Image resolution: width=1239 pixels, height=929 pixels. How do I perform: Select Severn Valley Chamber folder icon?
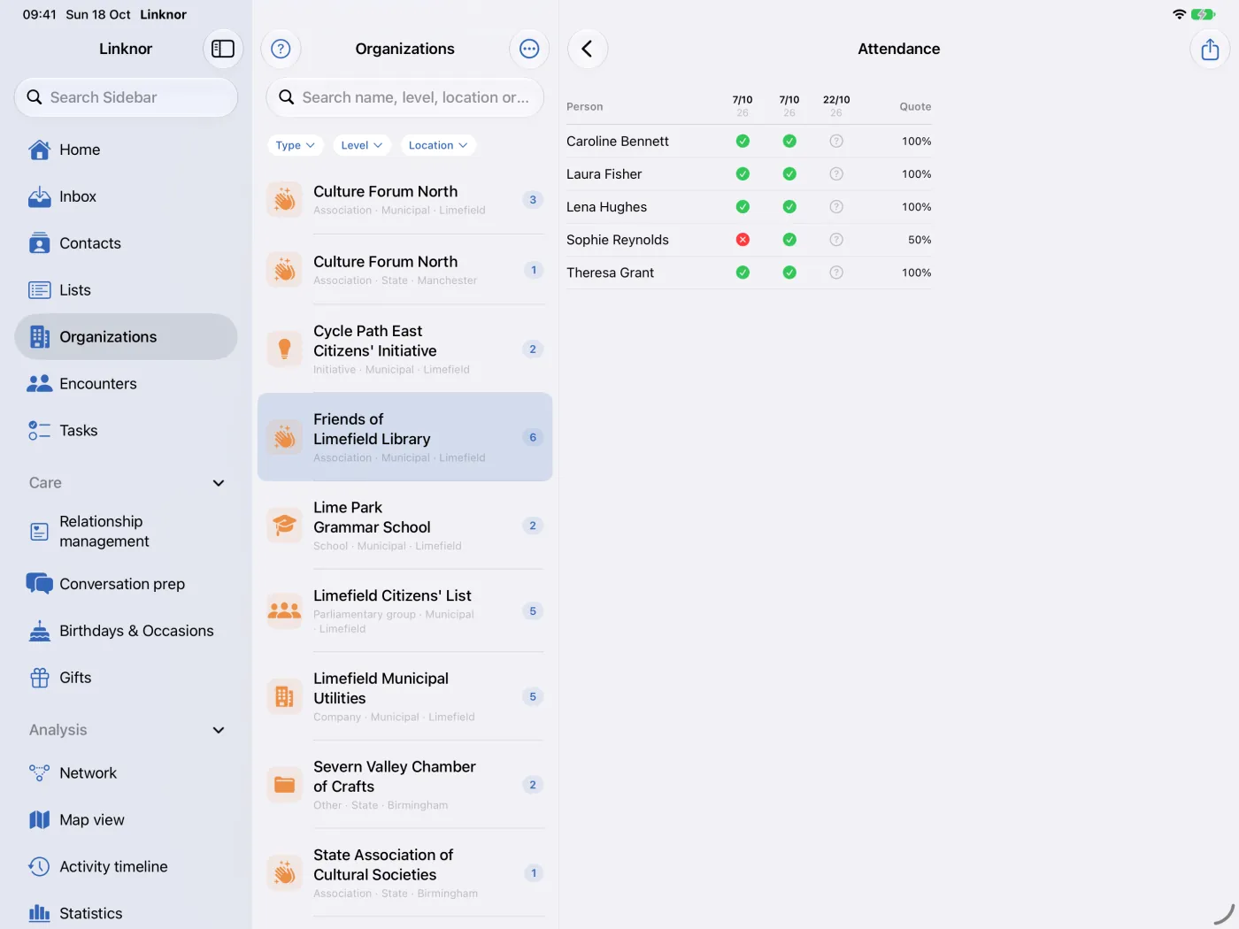285,785
